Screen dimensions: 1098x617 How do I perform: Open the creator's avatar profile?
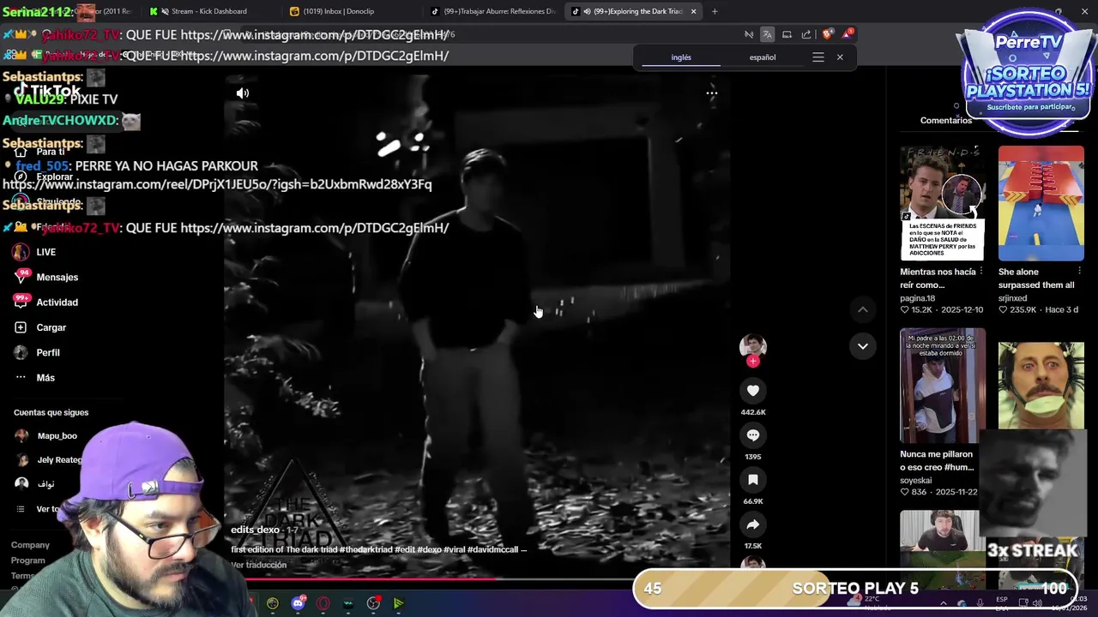[753, 345]
